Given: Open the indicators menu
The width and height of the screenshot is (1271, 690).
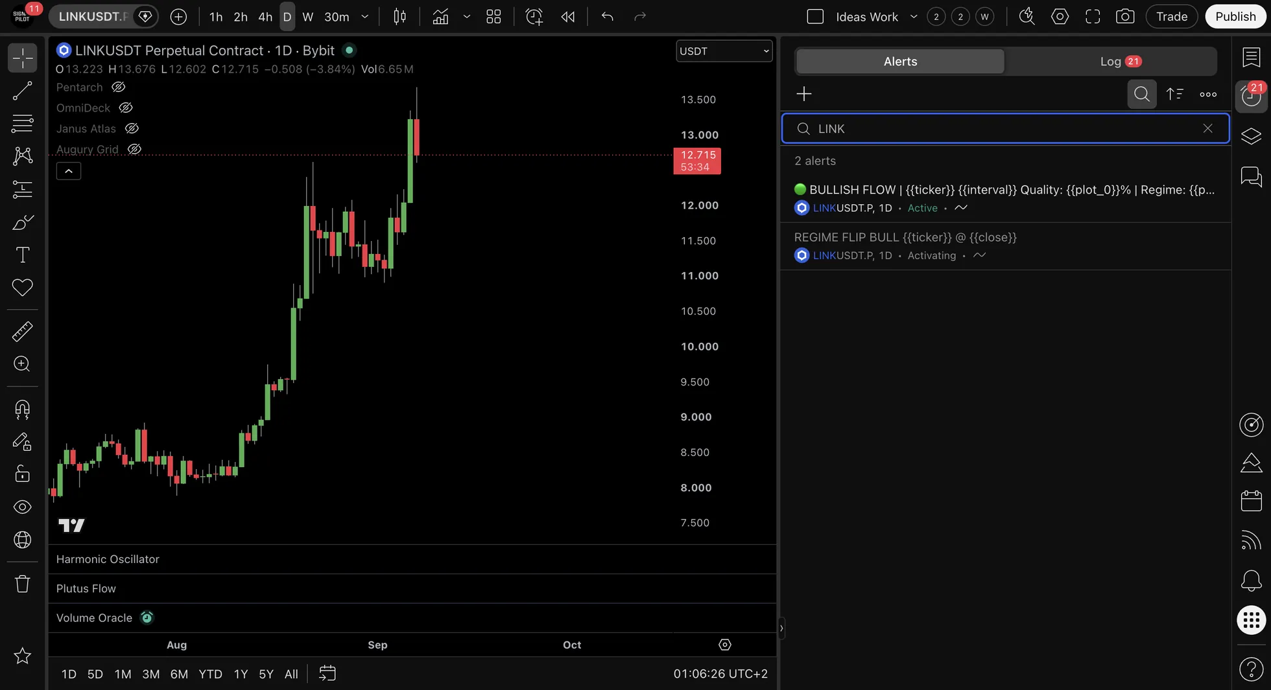Looking at the screenshot, I should 440,17.
